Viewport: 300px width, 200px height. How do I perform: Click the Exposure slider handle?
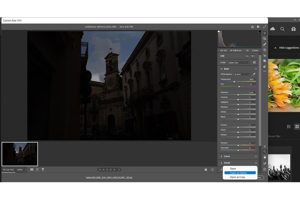coord(238,95)
